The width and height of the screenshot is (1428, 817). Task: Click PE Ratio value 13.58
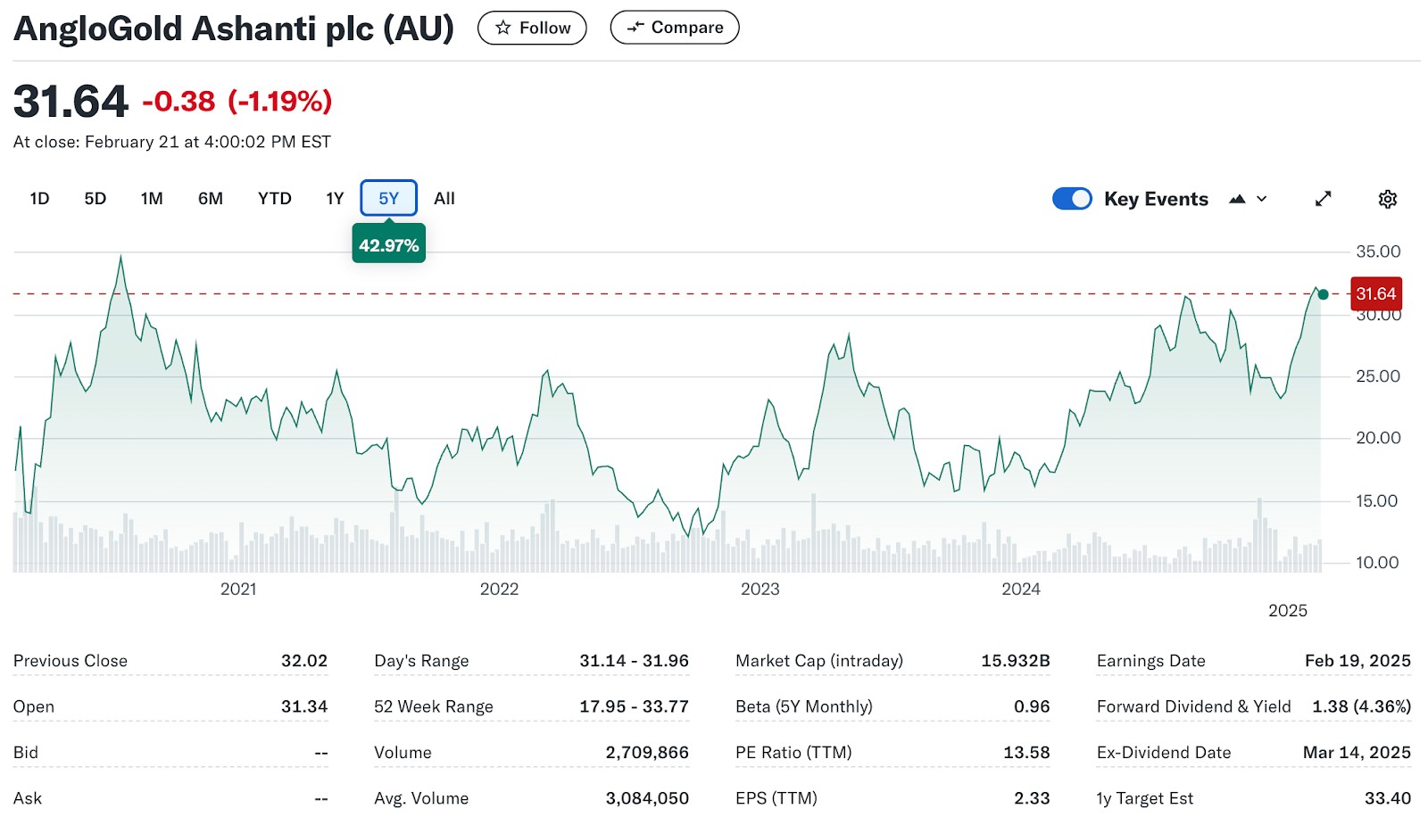pyautogui.click(x=1026, y=753)
